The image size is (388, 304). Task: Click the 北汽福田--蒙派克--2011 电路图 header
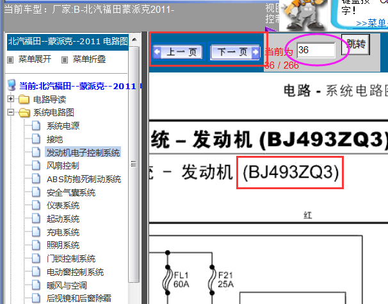coord(68,42)
